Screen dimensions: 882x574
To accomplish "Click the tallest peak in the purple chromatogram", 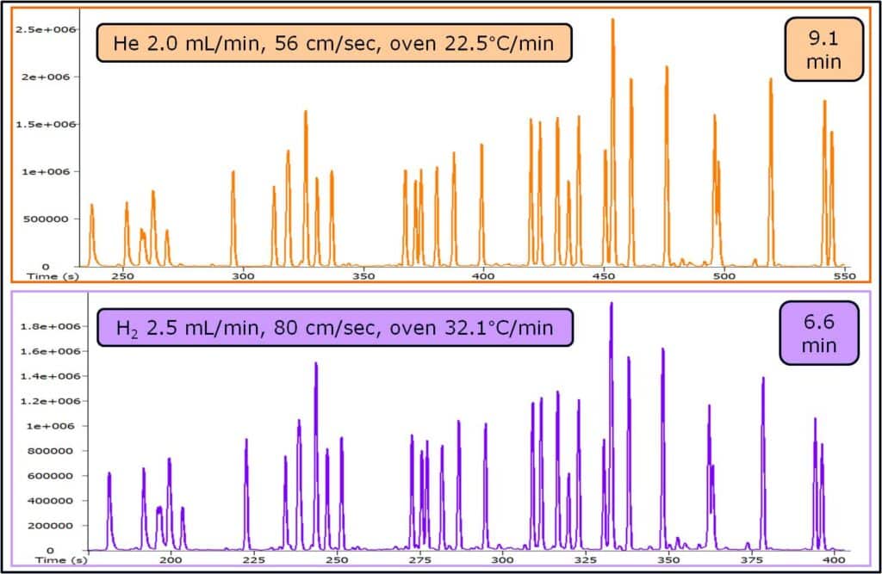I will point(612,306).
